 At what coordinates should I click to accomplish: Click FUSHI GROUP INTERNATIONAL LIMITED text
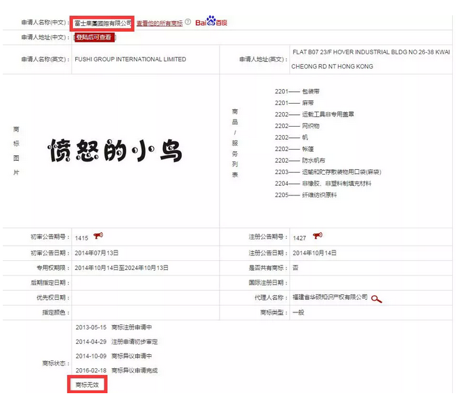(x=130, y=60)
